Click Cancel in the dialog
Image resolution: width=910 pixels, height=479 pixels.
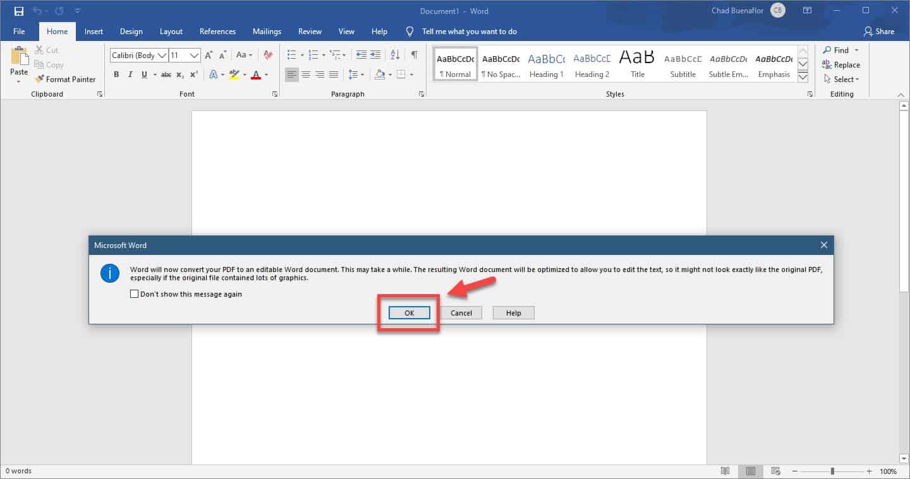tap(461, 313)
